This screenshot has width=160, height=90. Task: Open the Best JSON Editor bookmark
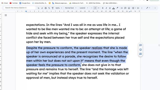(x=110, y=3)
